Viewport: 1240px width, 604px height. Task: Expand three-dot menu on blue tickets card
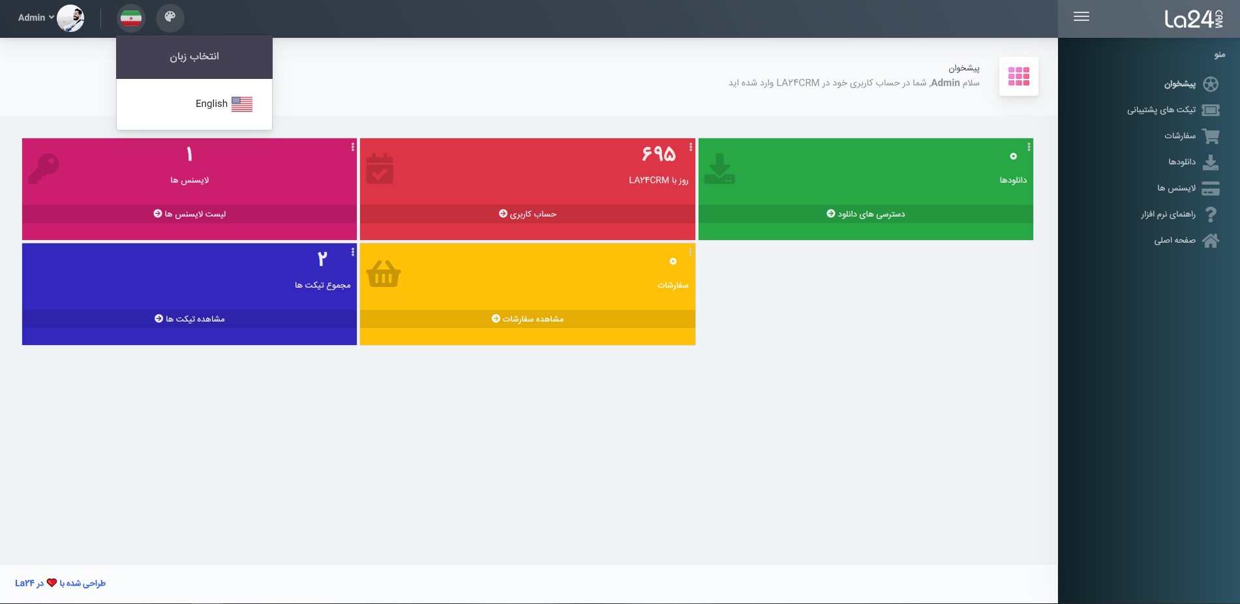353,252
